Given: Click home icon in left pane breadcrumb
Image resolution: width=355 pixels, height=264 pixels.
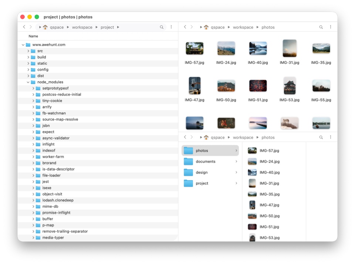Looking at the screenshot, I should pyautogui.click(x=45, y=27).
